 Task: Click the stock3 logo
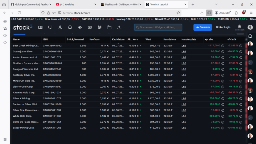[23, 27]
